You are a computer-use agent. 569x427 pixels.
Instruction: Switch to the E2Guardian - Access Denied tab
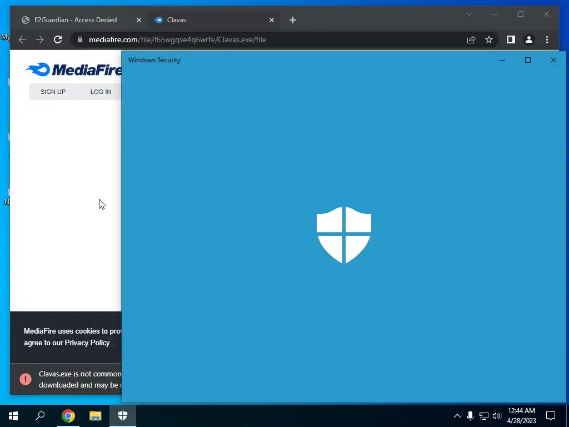76,20
